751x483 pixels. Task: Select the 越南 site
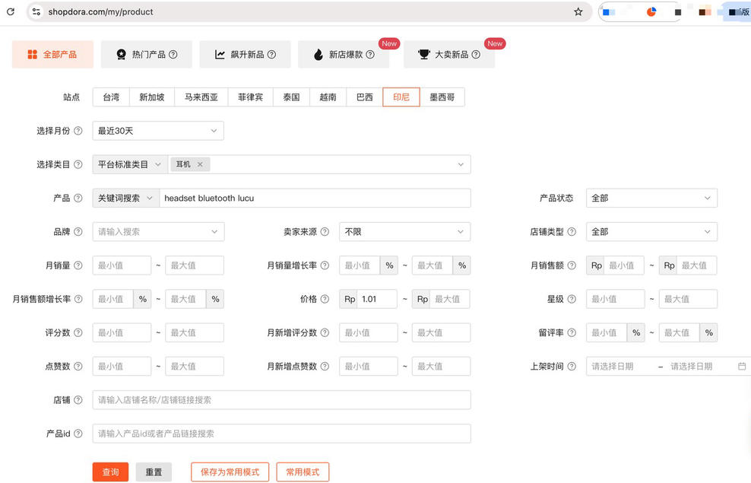328,97
